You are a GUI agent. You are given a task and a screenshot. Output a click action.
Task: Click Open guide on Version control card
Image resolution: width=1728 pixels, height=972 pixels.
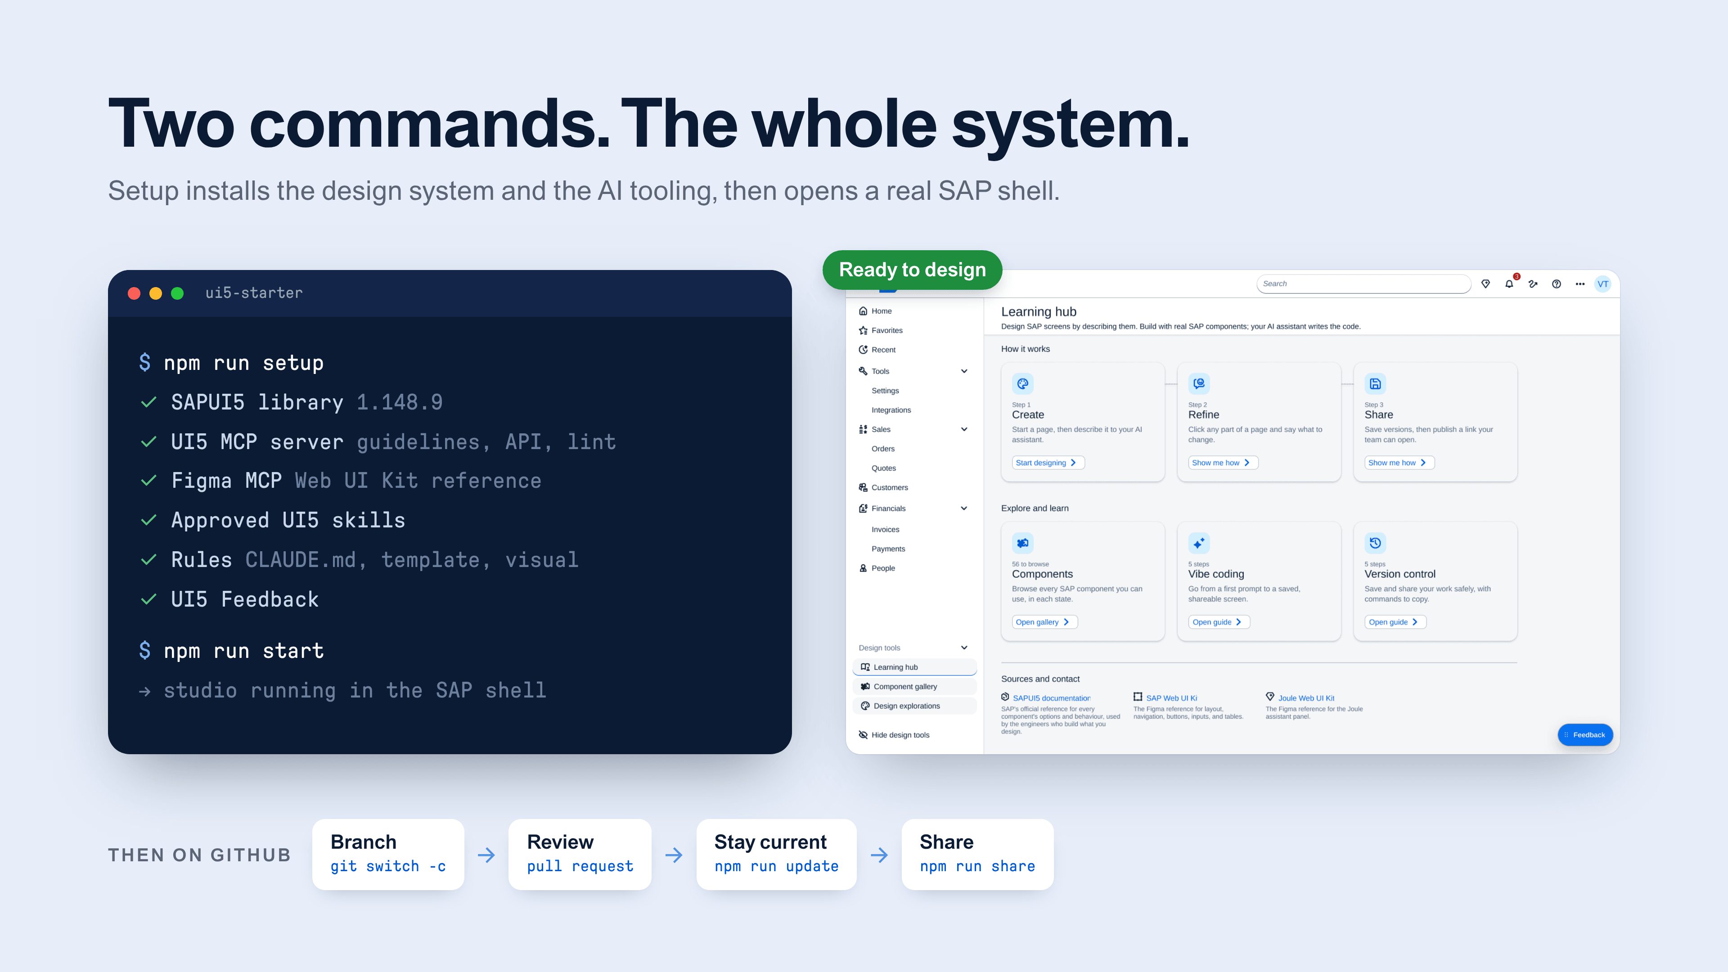point(1395,622)
